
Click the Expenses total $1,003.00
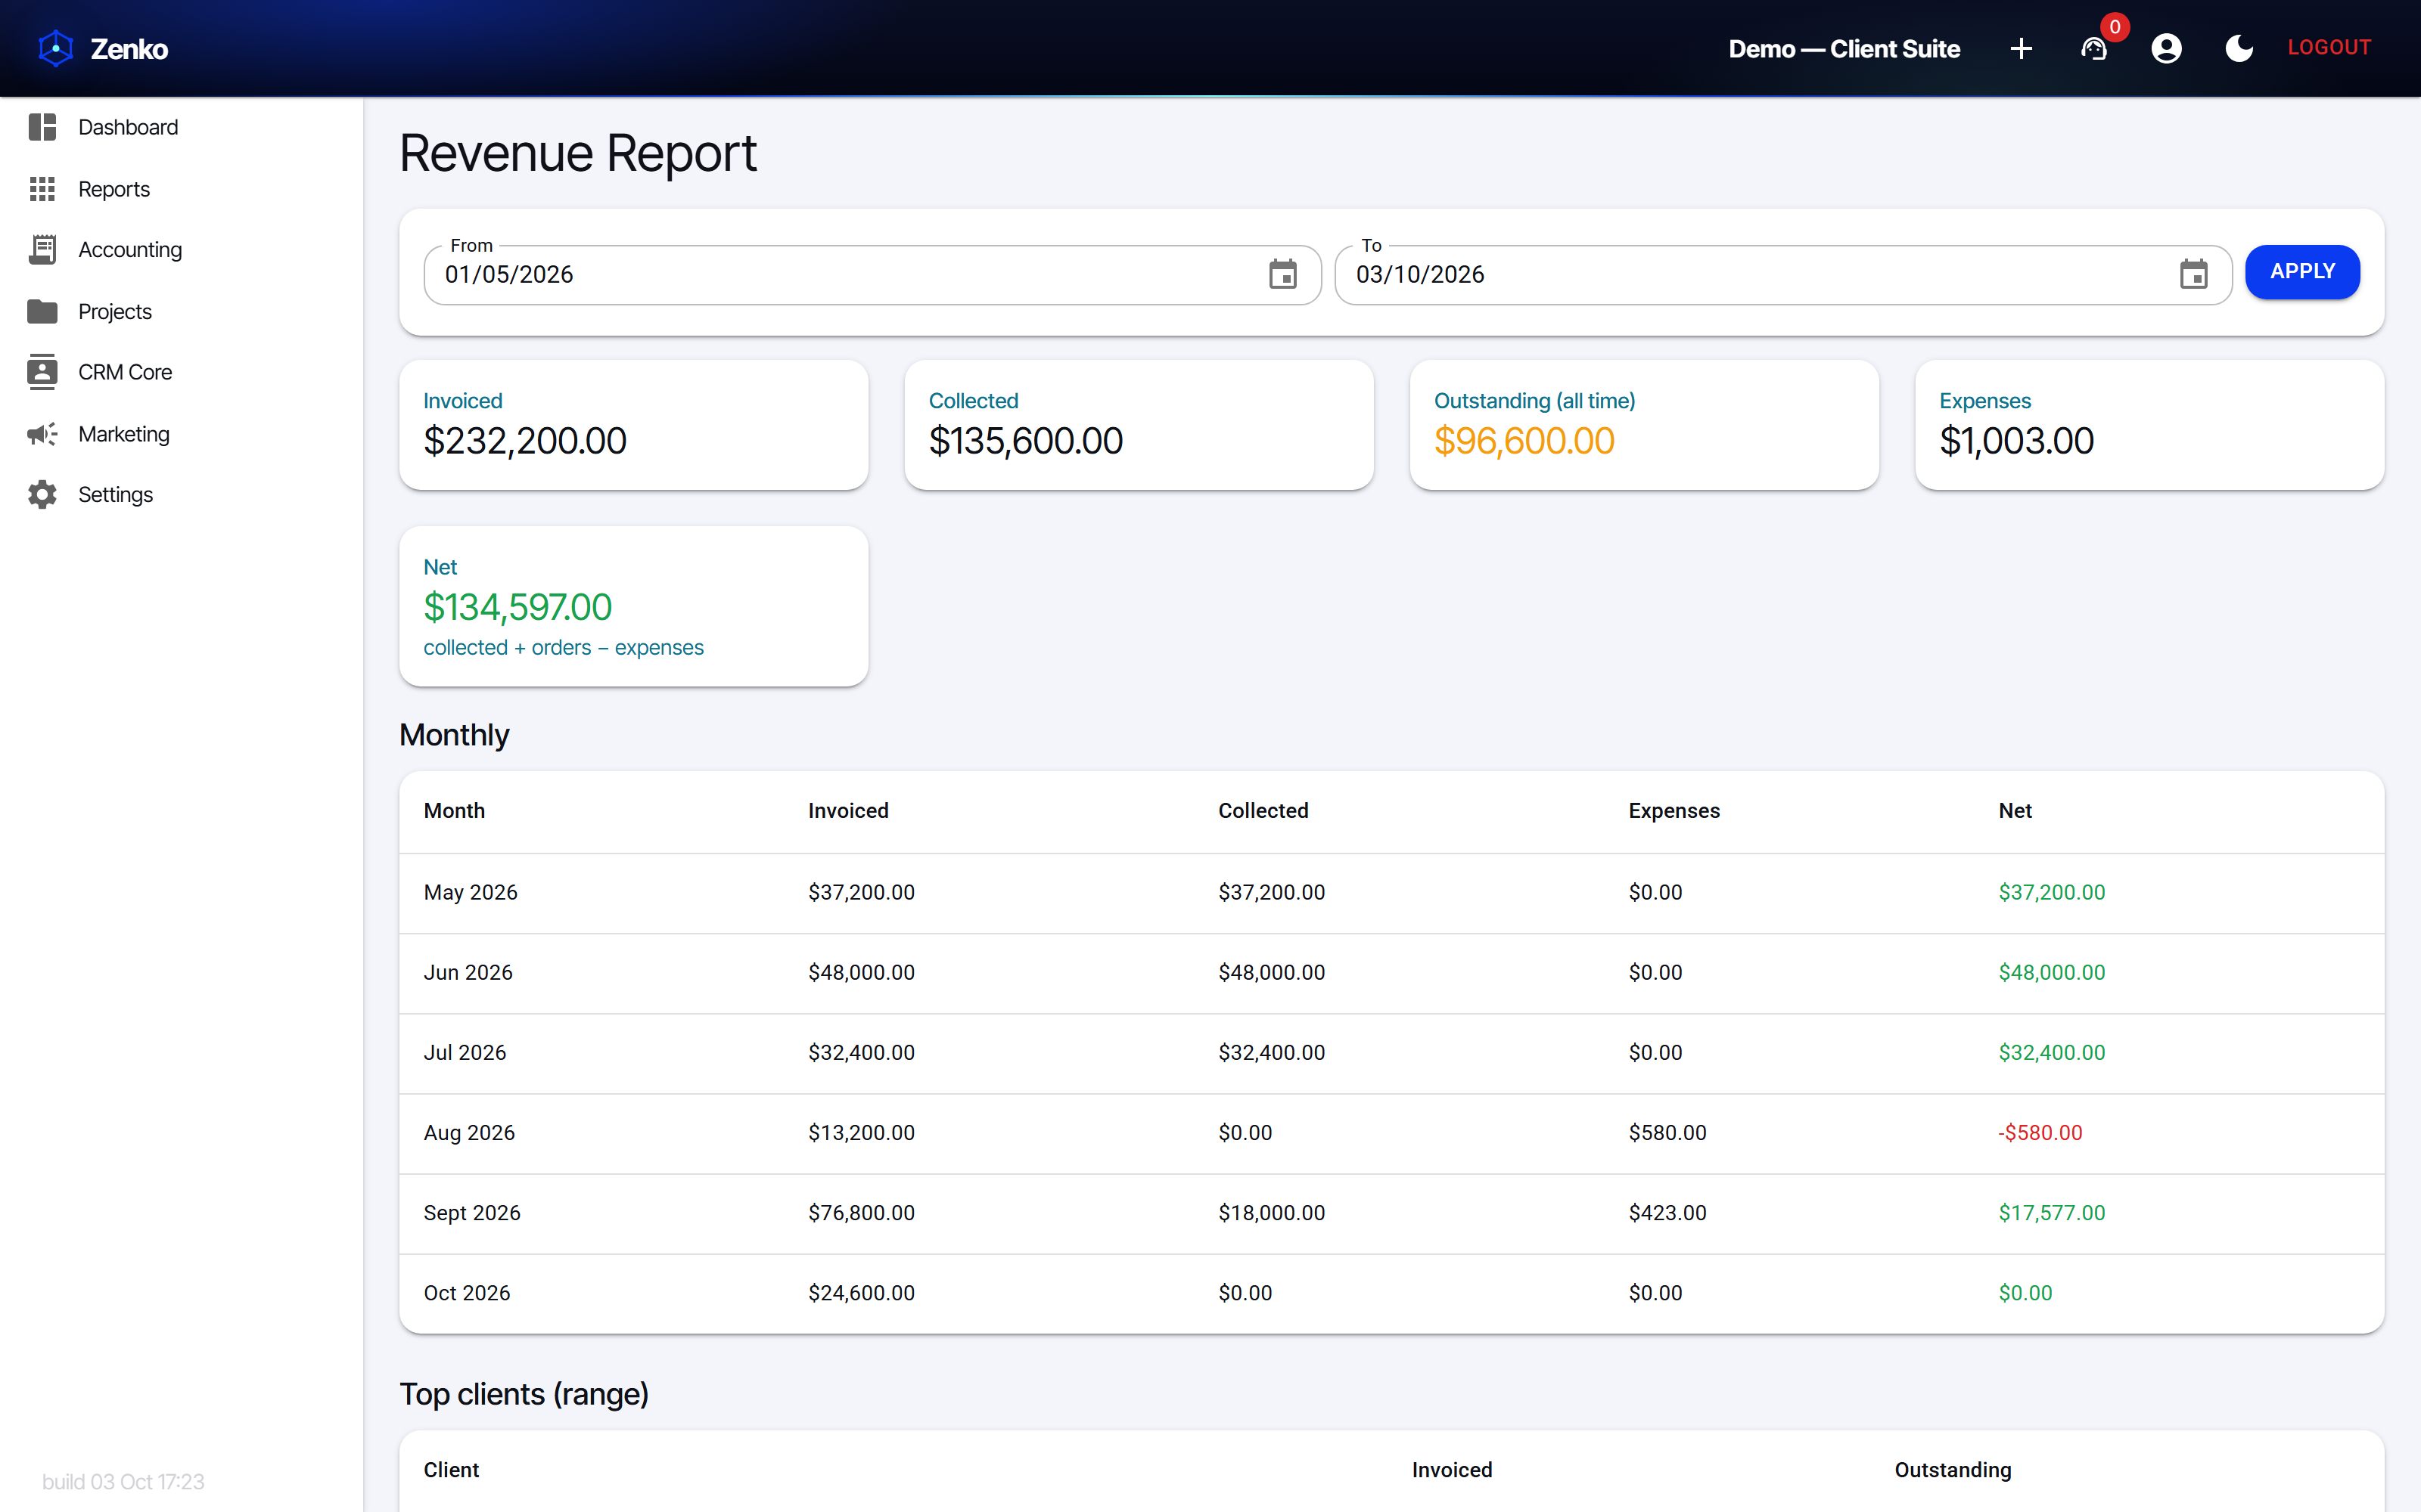pos(2015,441)
